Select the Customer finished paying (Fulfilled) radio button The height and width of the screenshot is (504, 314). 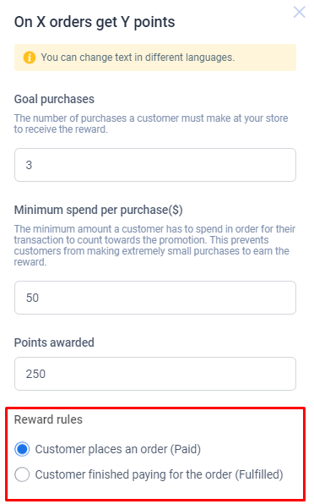pyautogui.click(x=22, y=474)
